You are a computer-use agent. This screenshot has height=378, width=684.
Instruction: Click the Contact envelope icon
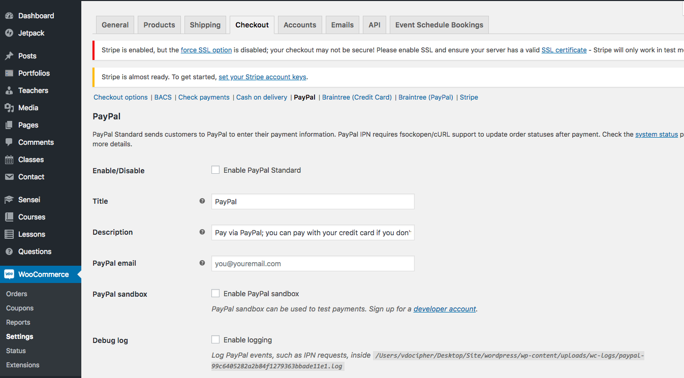[x=9, y=177]
